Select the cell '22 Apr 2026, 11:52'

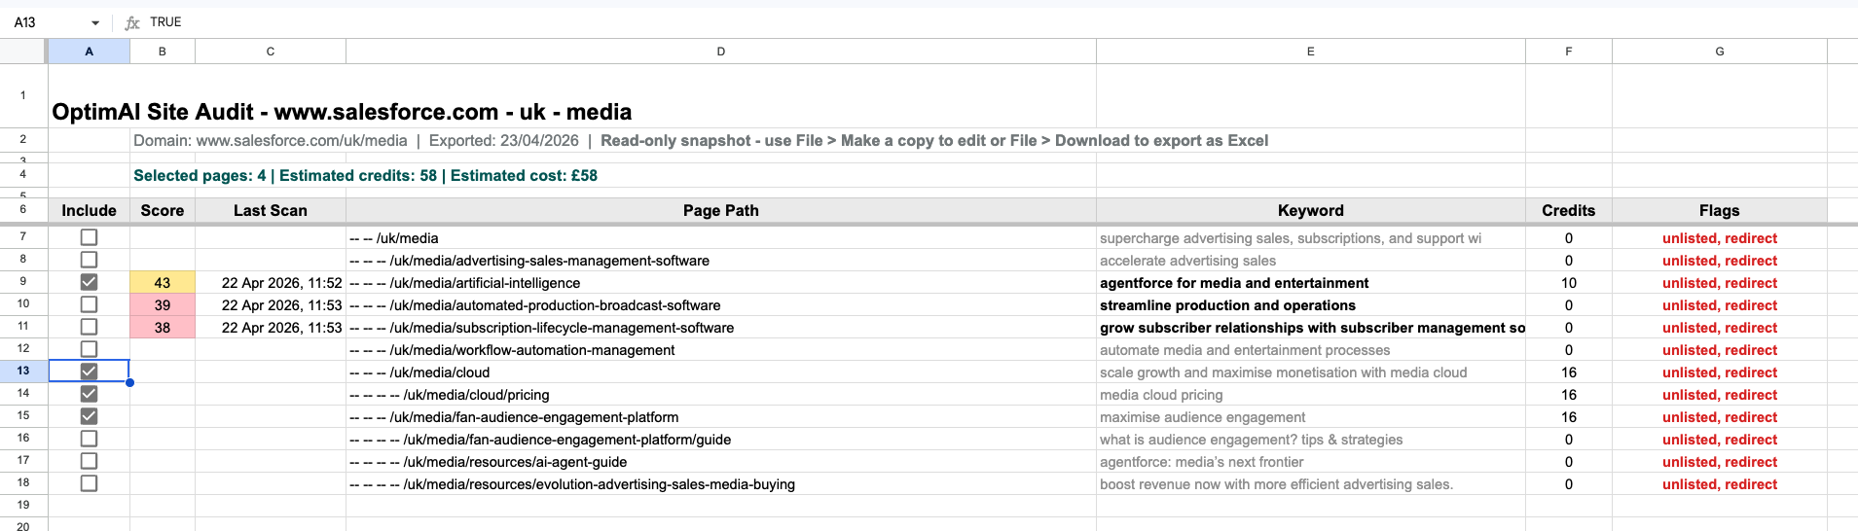[271, 282]
